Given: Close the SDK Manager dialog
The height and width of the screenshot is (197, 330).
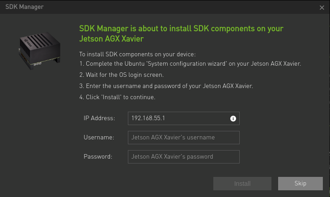Looking at the screenshot, I should click(x=322, y=8).
